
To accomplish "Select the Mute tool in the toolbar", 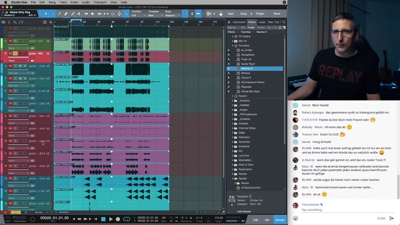I will 79,14.
